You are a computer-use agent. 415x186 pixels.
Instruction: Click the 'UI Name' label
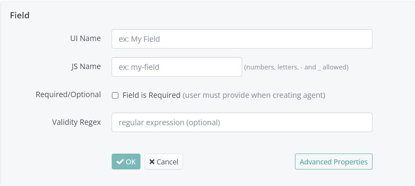[85, 38]
